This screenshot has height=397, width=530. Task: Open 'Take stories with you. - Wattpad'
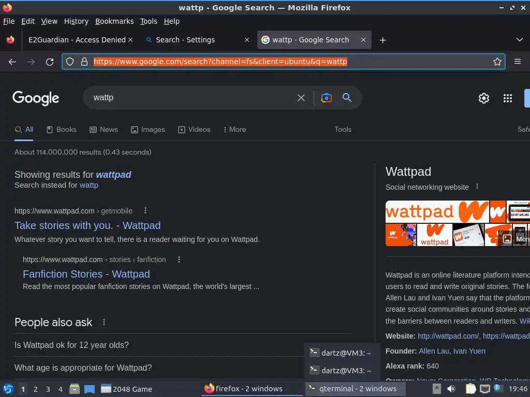87,225
